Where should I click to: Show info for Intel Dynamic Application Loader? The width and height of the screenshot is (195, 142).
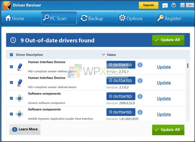click(x=140, y=112)
